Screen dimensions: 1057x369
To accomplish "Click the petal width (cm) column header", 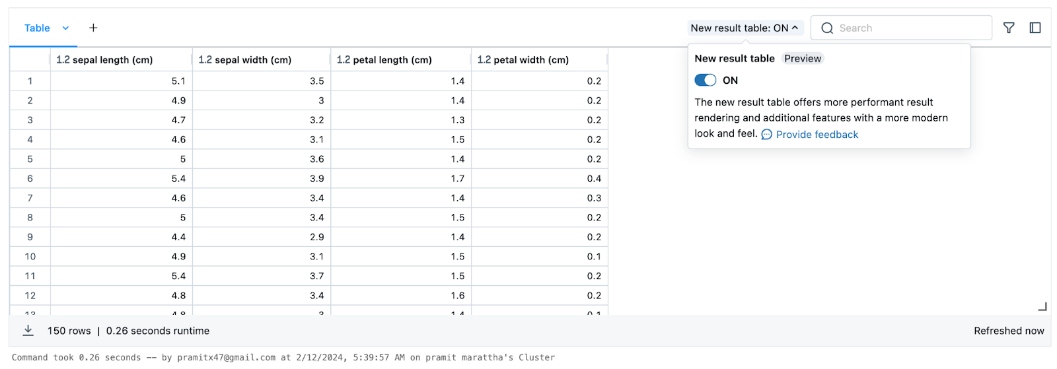I will 539,59.
